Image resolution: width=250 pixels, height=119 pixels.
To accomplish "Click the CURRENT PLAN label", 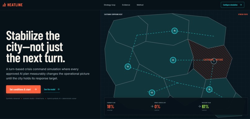I will click(x=111, y=103).
